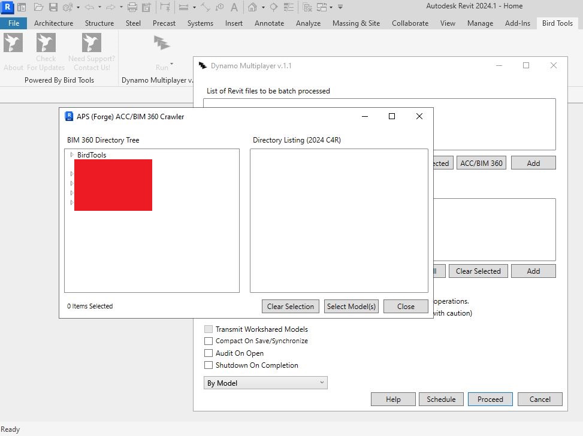583x436 pixels.
Task: Open the Home recent files icon
Action: click(x=22, y=7)
